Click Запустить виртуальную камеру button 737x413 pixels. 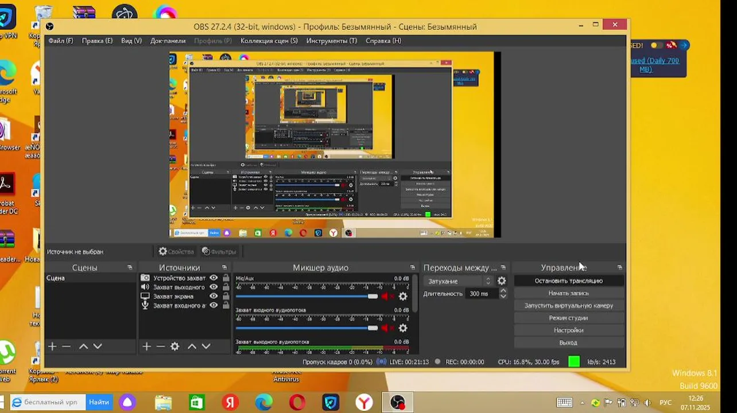pos(568,306)
